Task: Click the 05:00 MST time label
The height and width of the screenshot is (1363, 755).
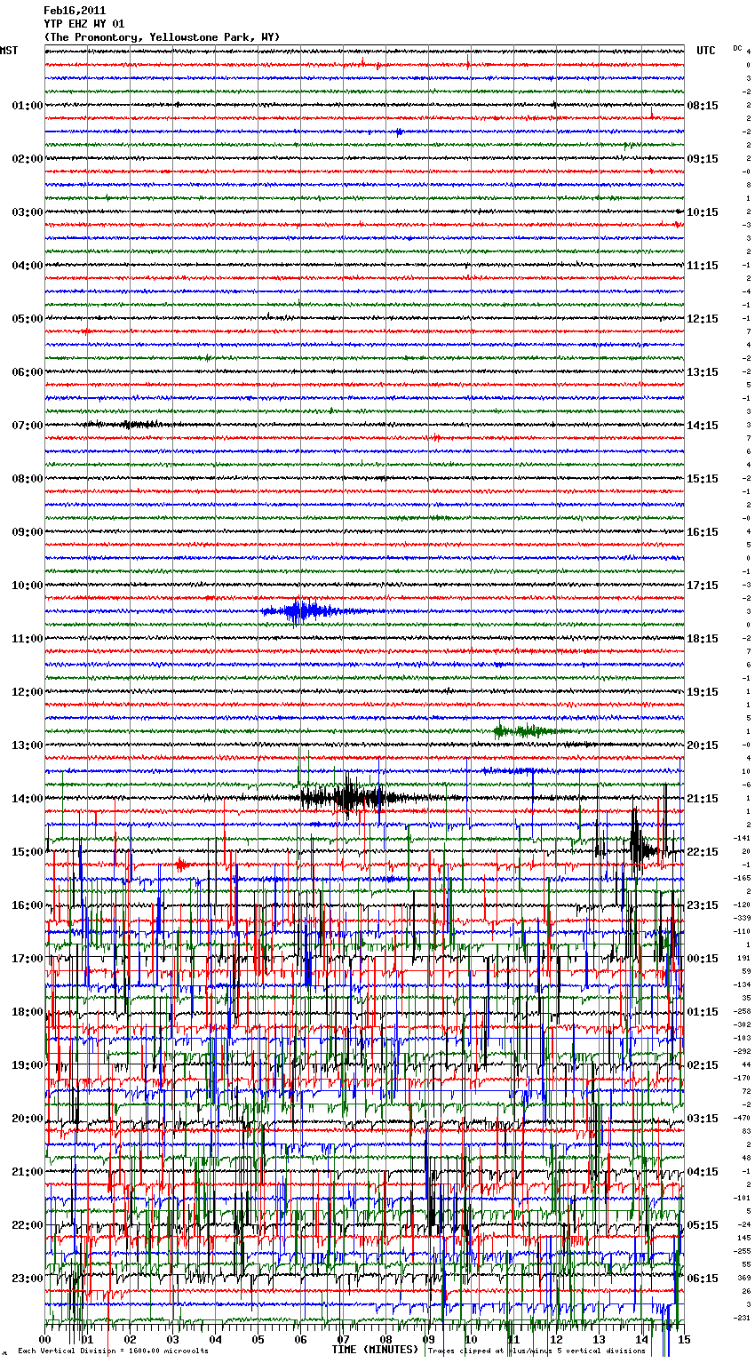Action: [x=28, y=319]
